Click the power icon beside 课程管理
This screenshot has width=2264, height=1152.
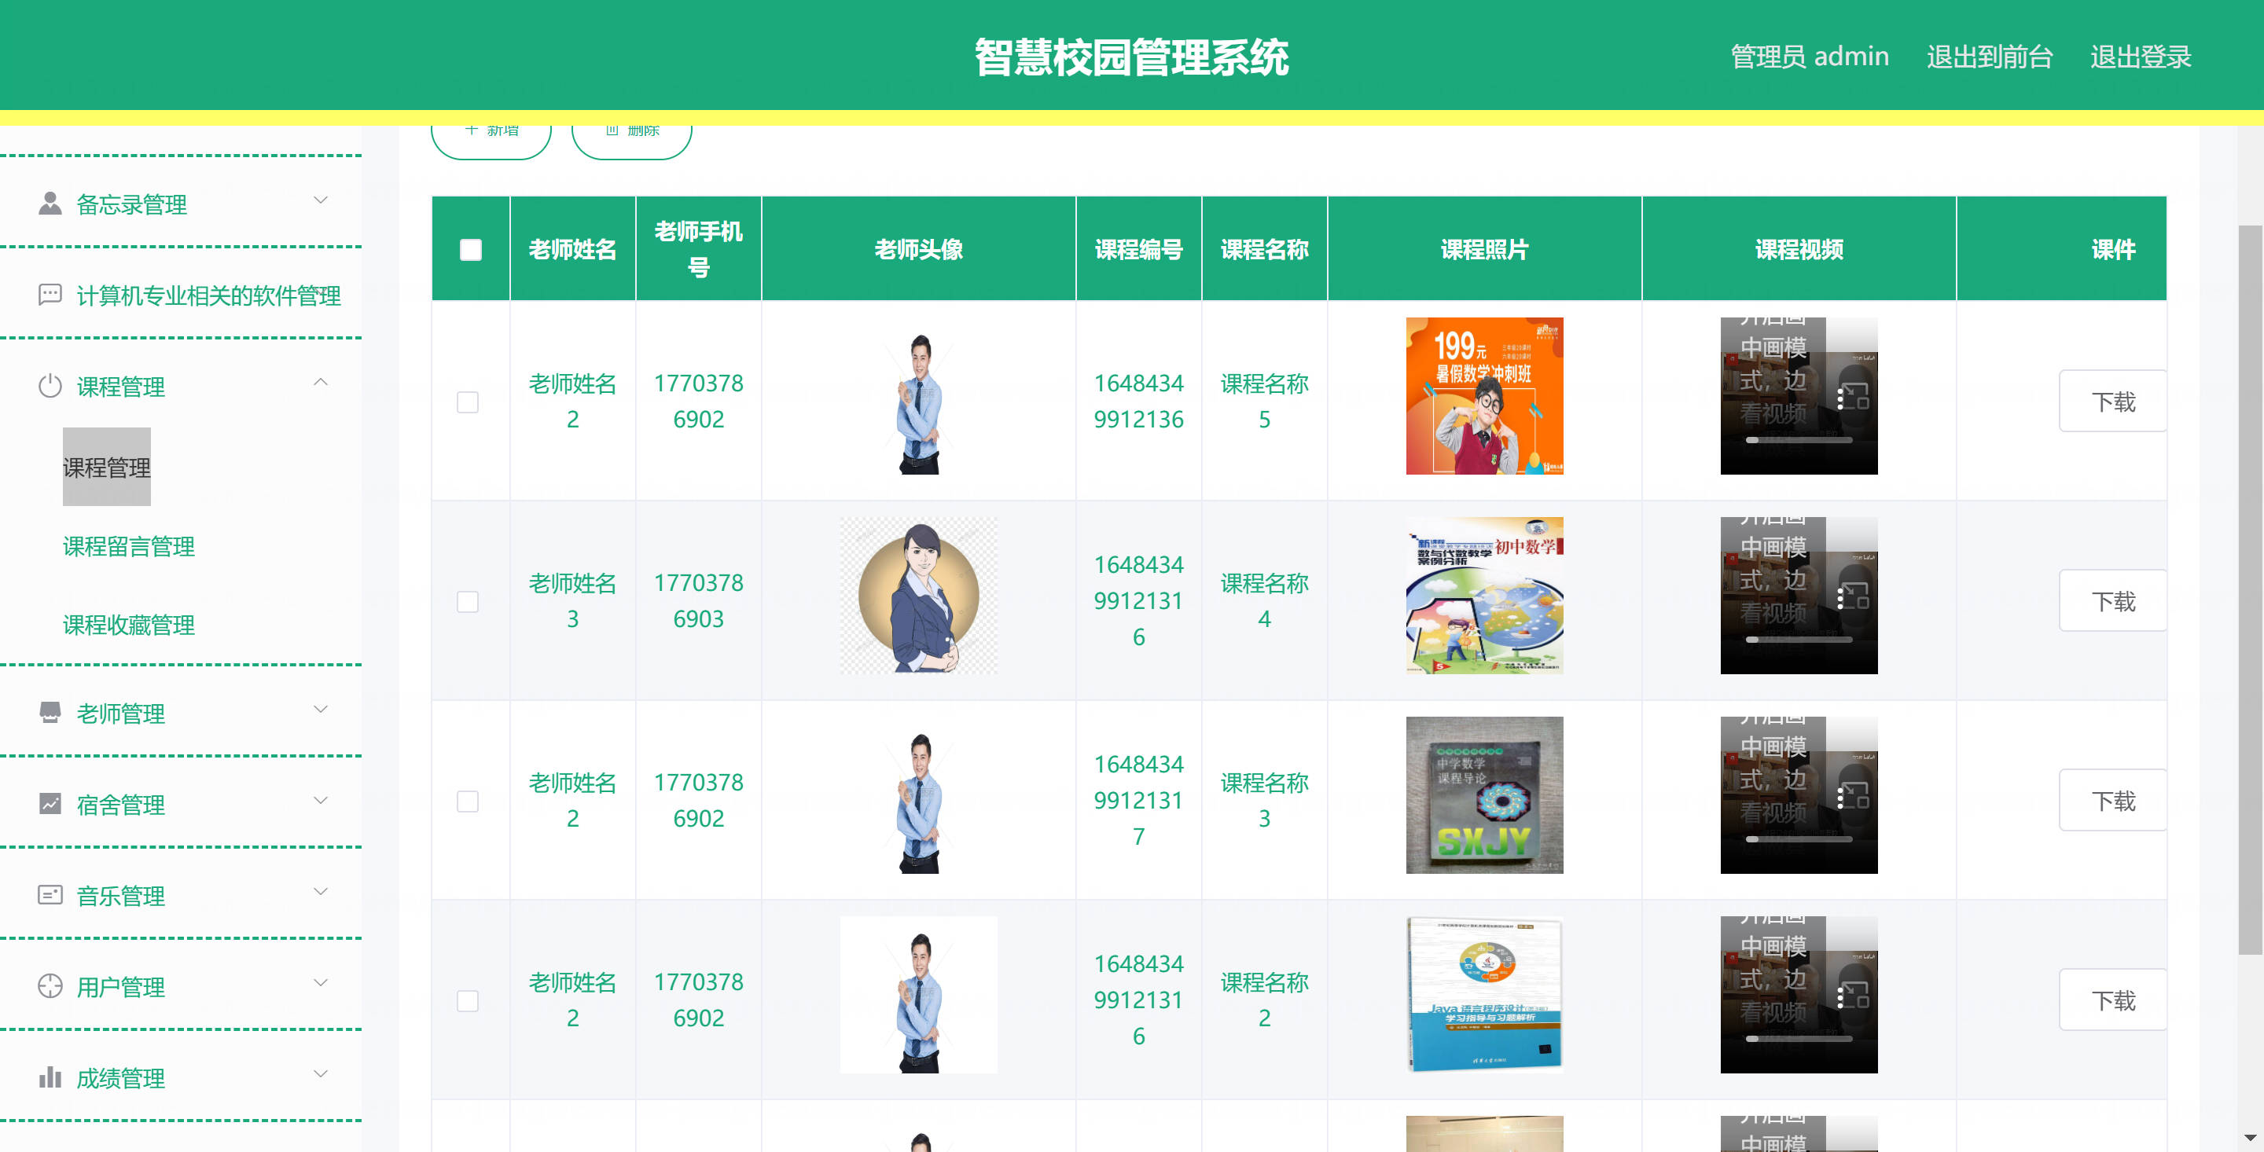(50, 386)
